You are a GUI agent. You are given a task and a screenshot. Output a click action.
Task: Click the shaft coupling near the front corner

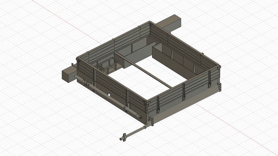pos(139,116)
